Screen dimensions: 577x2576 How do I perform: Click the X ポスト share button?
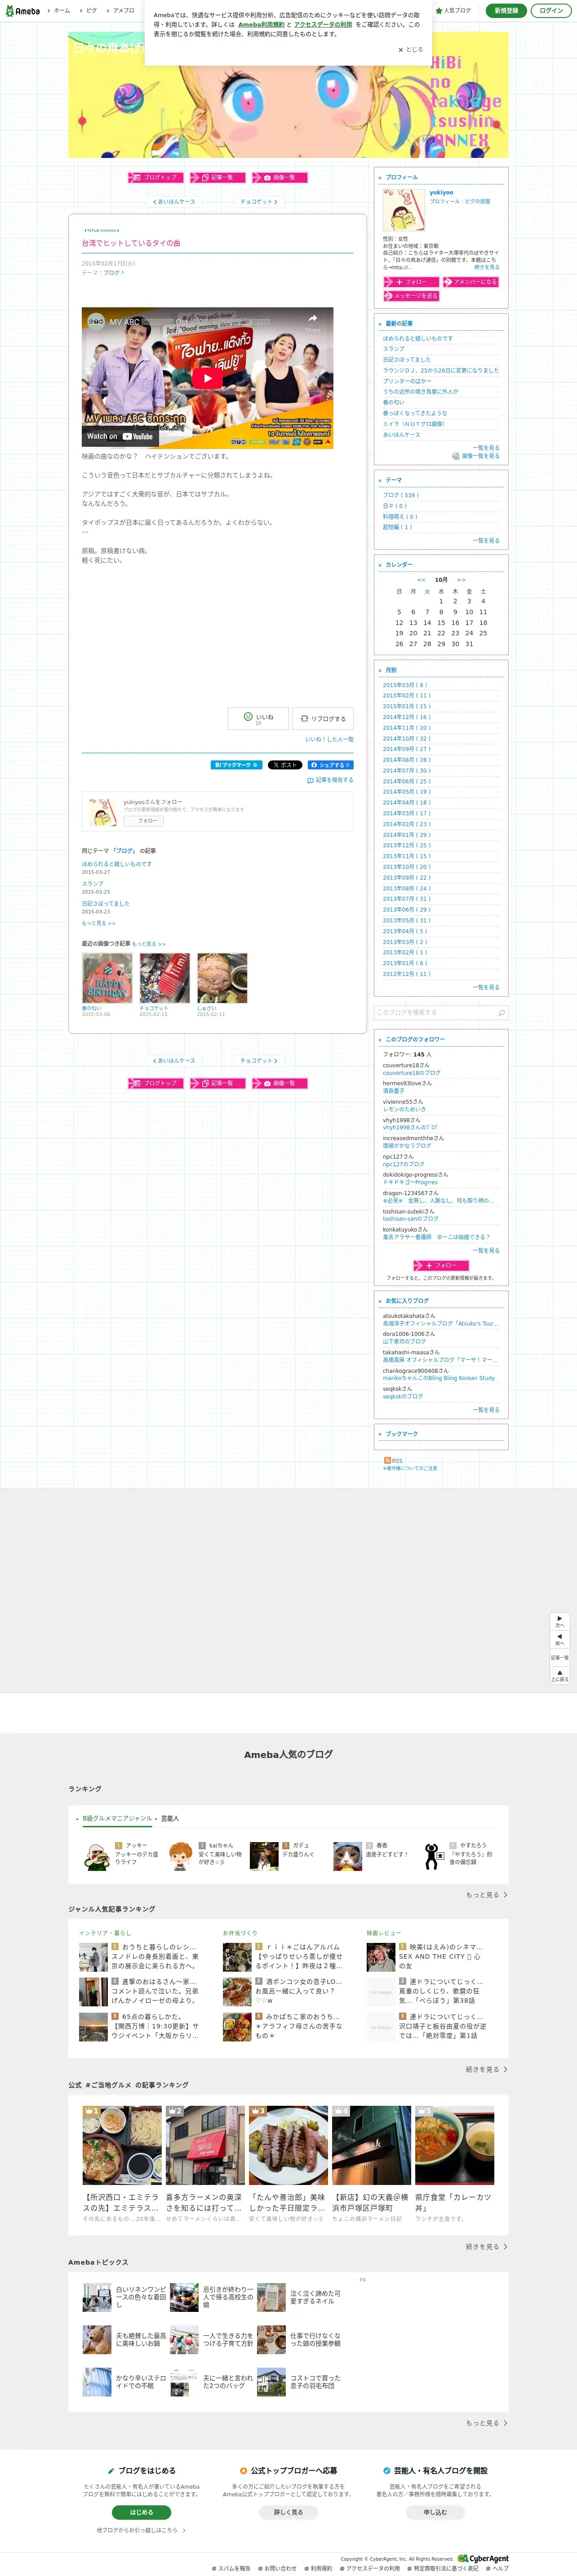point(284,765)
